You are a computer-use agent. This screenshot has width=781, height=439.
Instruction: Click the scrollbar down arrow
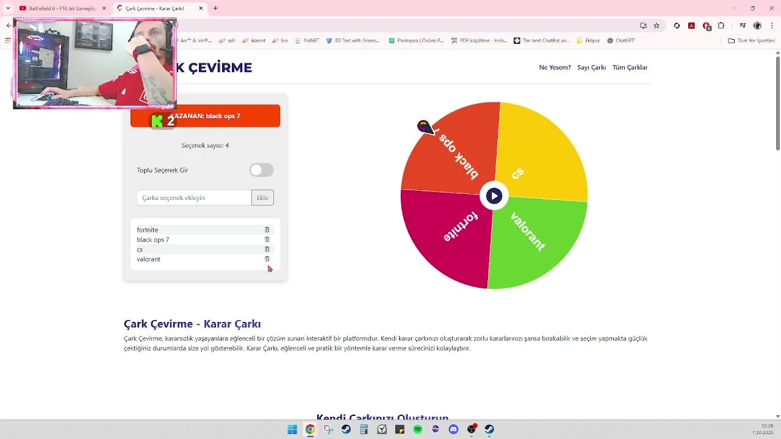(777, 416)
